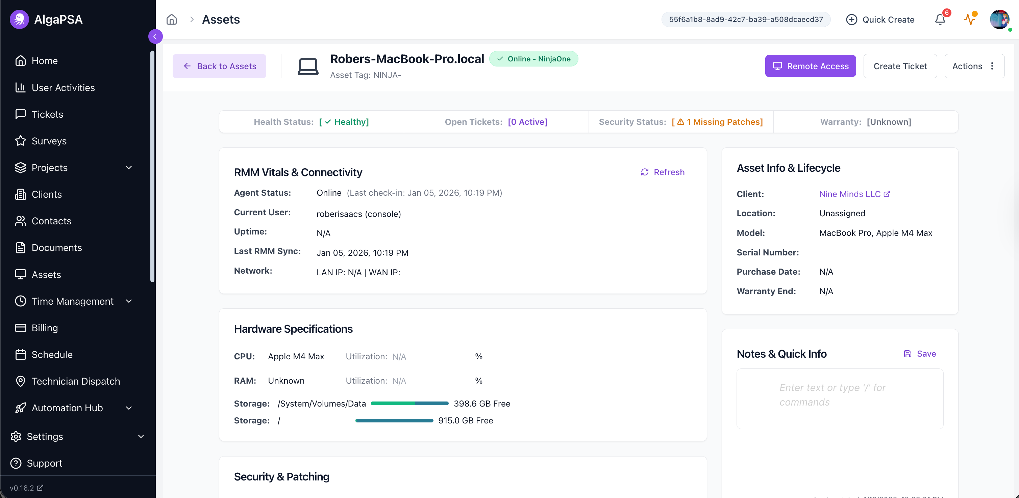Expand the Projects menu chevron
Viewport: 1019px width, 498px height.
129,167
